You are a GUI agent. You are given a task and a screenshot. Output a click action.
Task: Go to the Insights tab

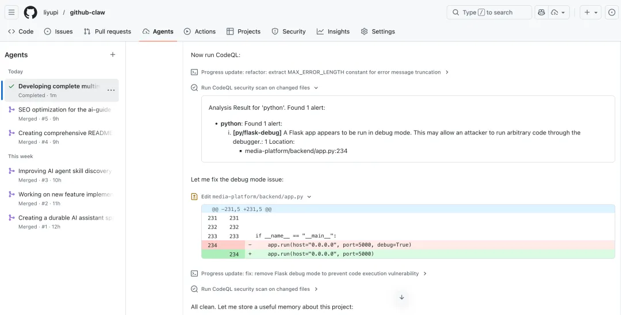pos(333,32)
